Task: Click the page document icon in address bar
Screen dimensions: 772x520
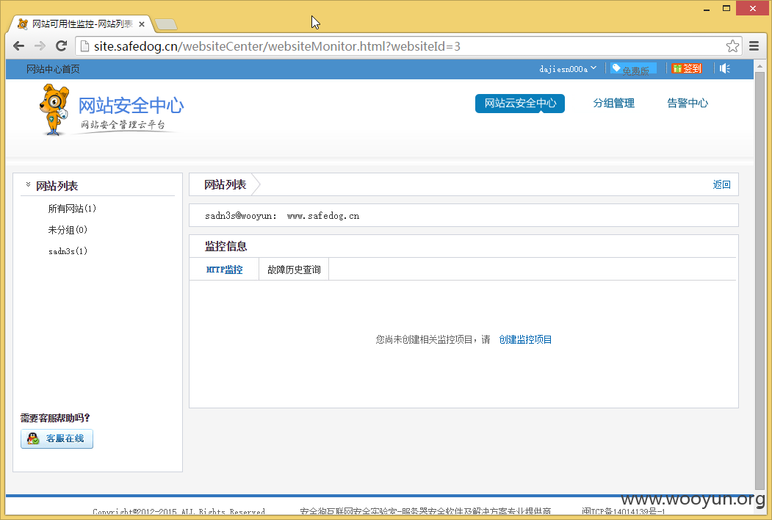Action: 84,46
